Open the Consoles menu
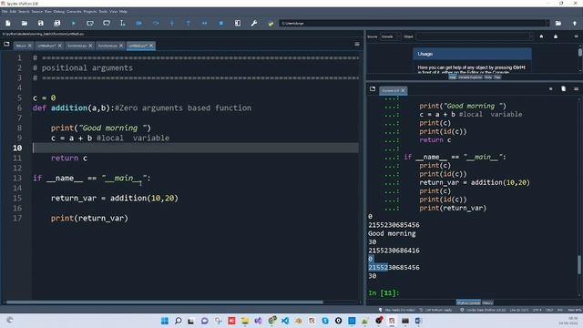 click(74, 12)
